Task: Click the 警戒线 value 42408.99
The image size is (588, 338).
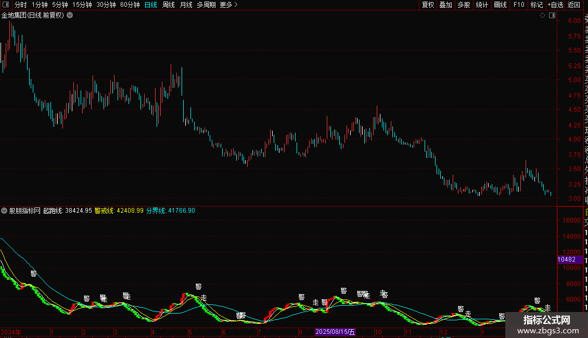Action: coord(130,211)
